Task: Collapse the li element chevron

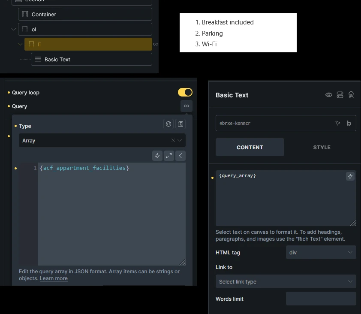Action: (x=20, y=44)
